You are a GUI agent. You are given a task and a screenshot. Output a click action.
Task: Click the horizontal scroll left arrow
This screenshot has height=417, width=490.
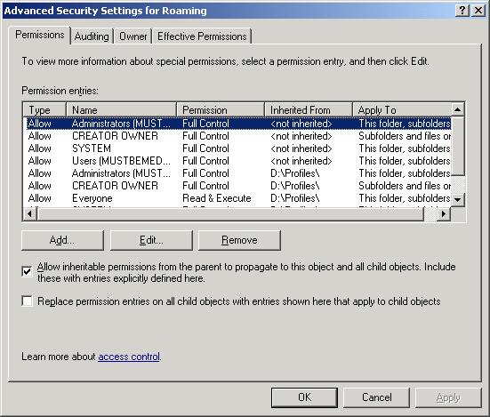click(x=30, y=214)
